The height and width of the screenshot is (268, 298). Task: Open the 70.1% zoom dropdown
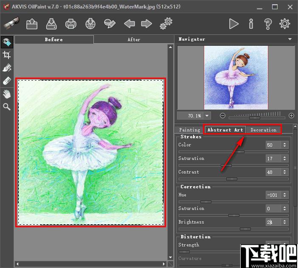pos(207,115)
